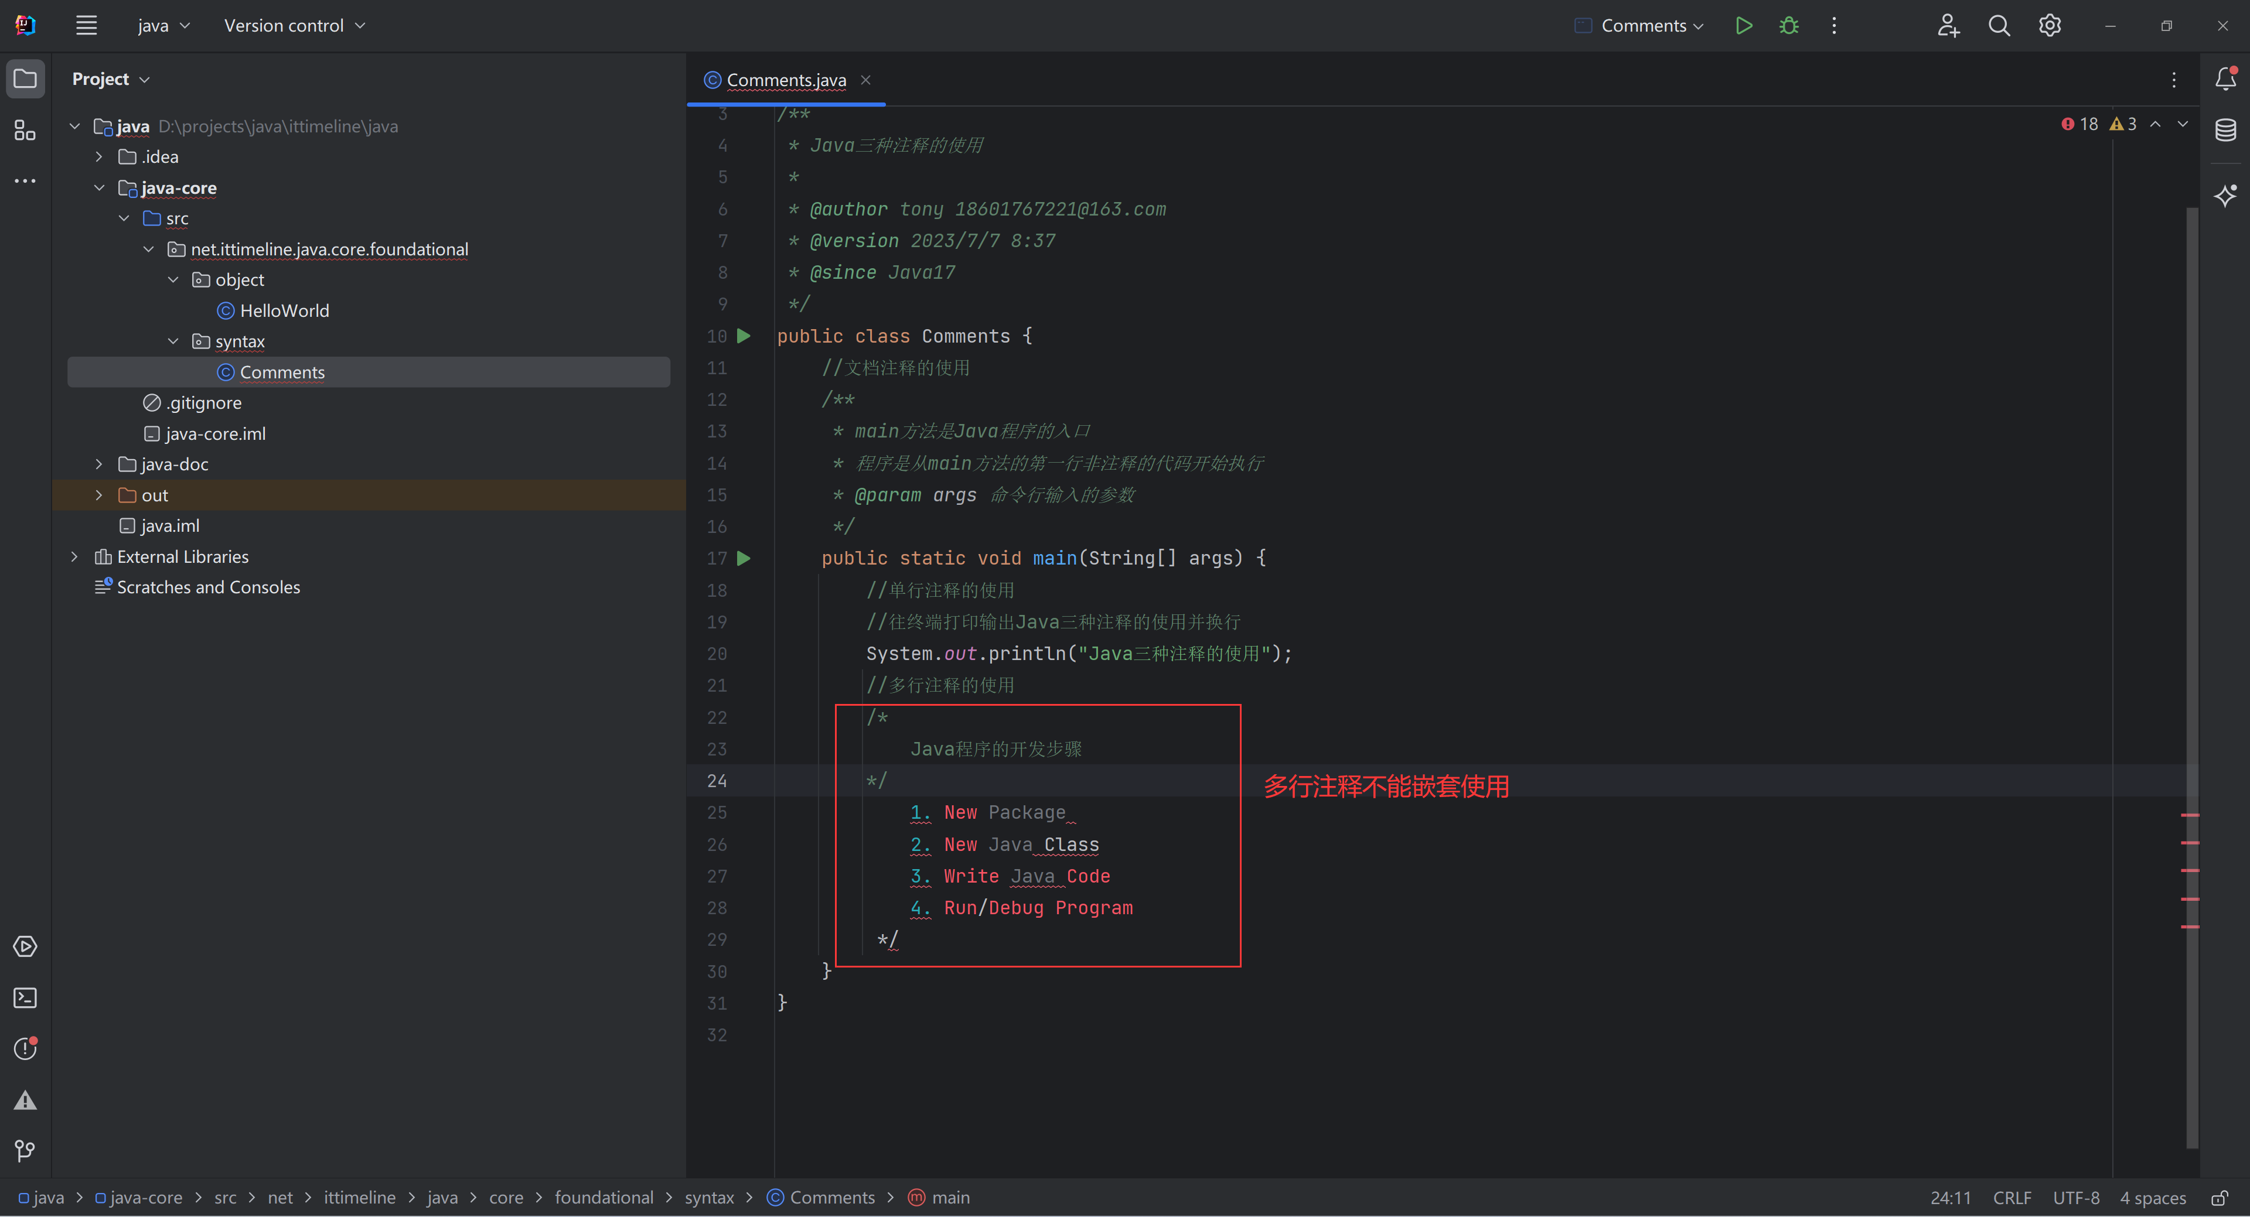
Task: Select .gitignore file in tree
Action: [192, 404]
